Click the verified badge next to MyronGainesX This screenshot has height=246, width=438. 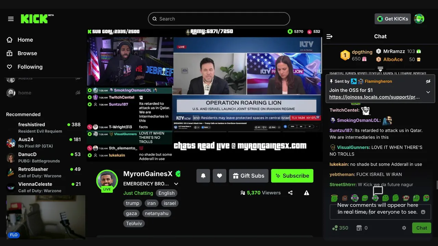click(x=178, y=174)
